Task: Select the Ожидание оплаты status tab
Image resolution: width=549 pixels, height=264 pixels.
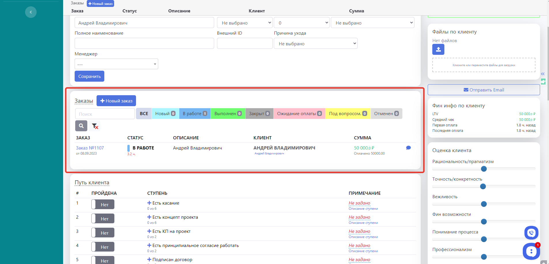Action: [x=299, y=114]
